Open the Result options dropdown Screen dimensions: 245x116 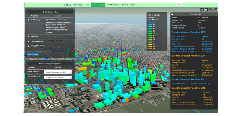(x=58, y=72)
